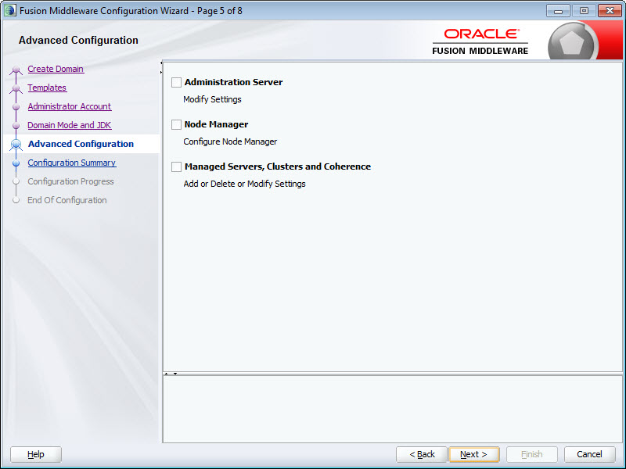Return to Domain Mode and JDK step

[69, 125]
